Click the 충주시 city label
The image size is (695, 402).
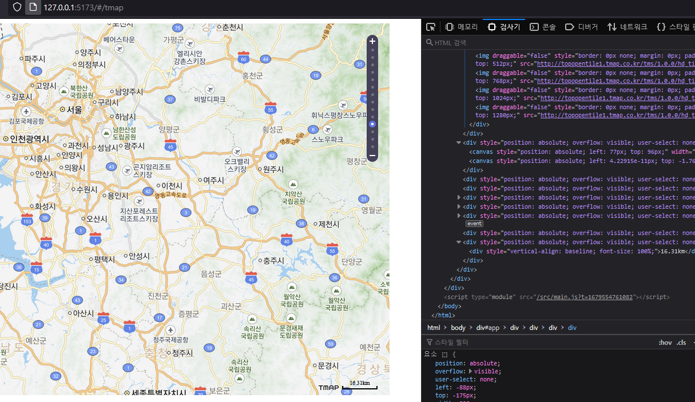(271, 261)
